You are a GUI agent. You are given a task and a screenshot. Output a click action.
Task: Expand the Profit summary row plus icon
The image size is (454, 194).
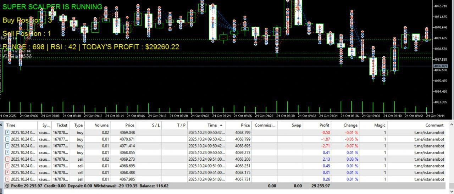tap(8, 186)
